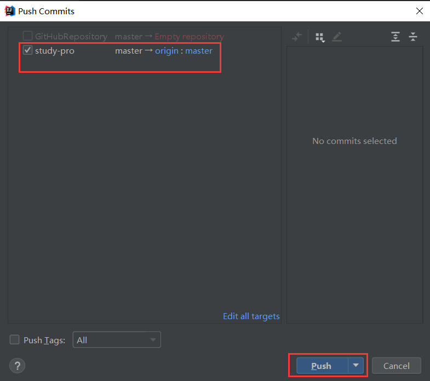Close the Push Commits dialog
Viewport: 430px width, 381px height.
[419, 11]
